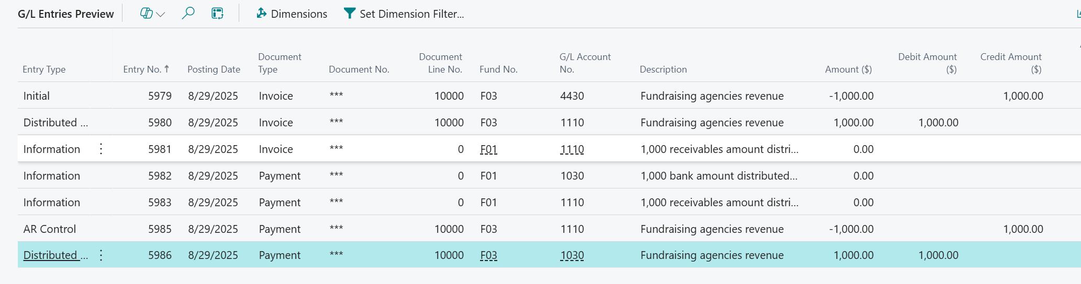1081x284 pixels.
Task: Open the Posting Date column header menu
Action: pos(214,69)
